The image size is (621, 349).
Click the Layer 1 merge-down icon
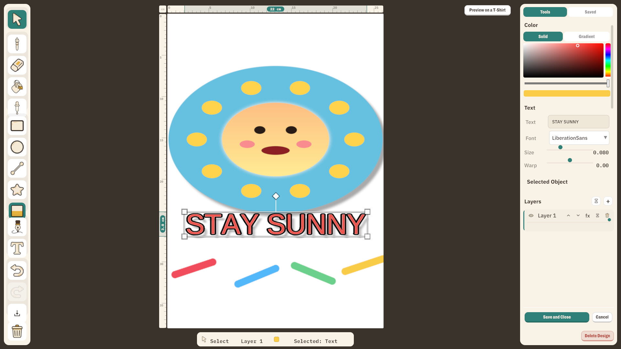597,216
